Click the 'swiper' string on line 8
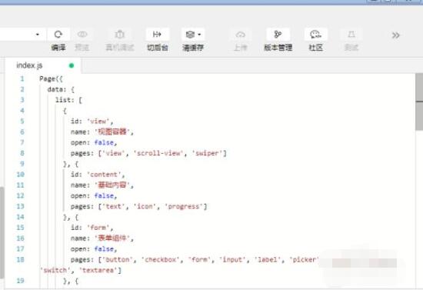This screenshot has width=423, height=290. [207, 153]
